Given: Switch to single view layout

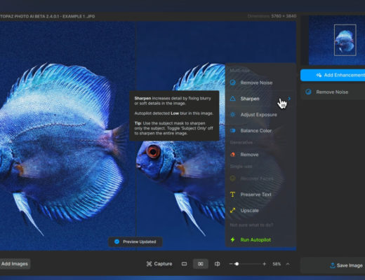Looking at the screenshot, I should click(184, 264).
